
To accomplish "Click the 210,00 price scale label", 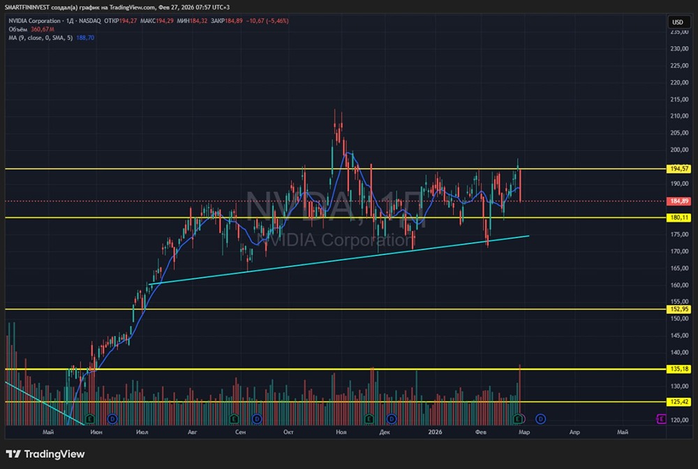I will pos(679,116).
